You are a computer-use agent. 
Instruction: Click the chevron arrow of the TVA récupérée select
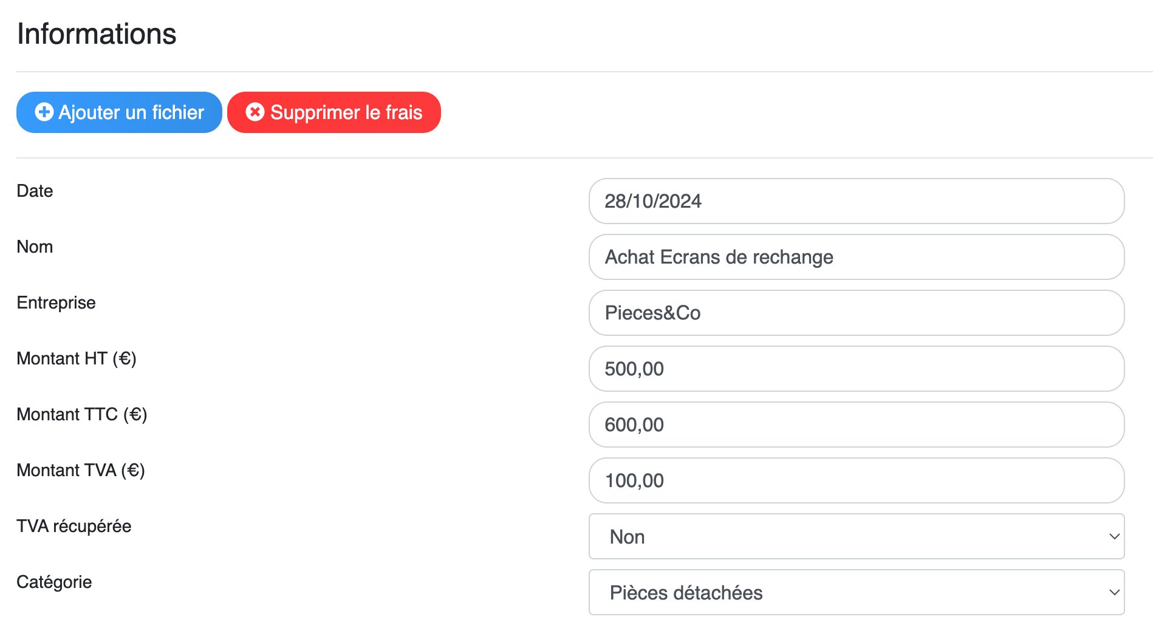pos(1114,536)
